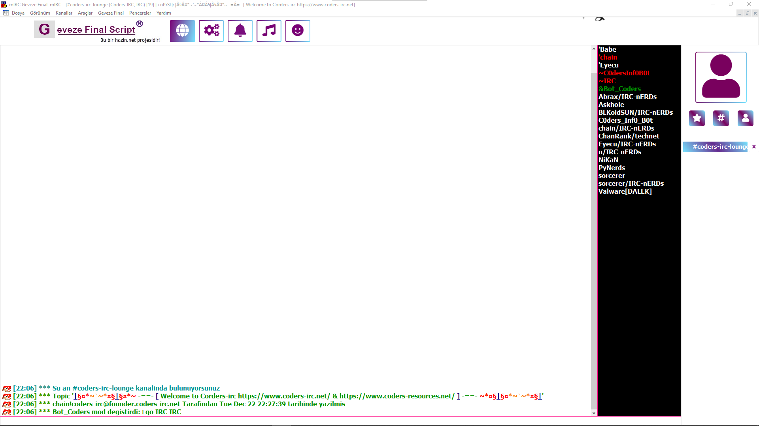This screenshot has width=759, height=426.
Task: Select &Bot_Coders in the nick list
Action: point(619,89)
